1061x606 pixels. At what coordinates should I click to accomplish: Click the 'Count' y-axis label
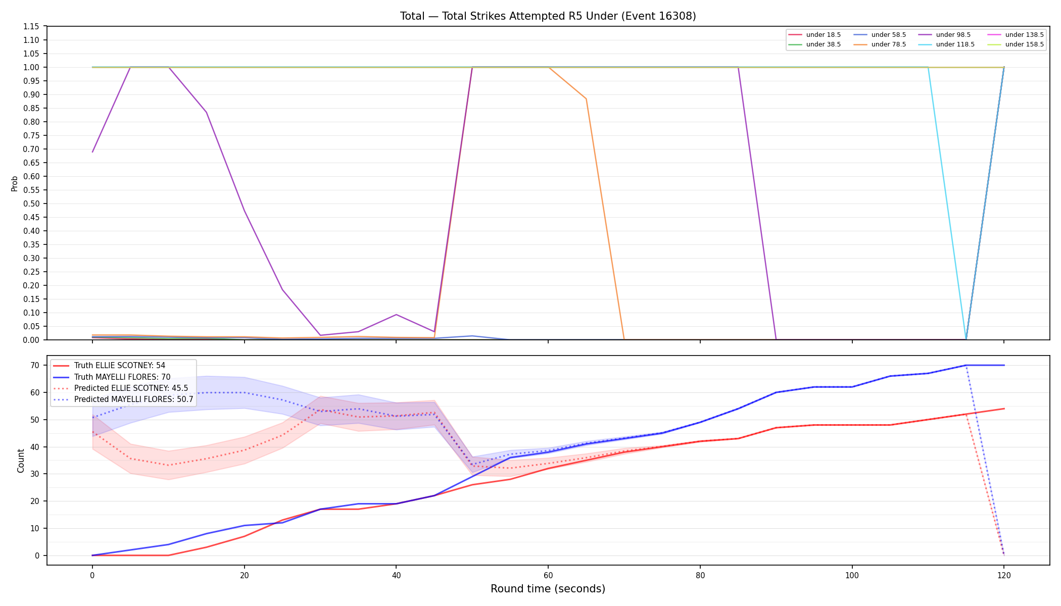coord(21,461)
